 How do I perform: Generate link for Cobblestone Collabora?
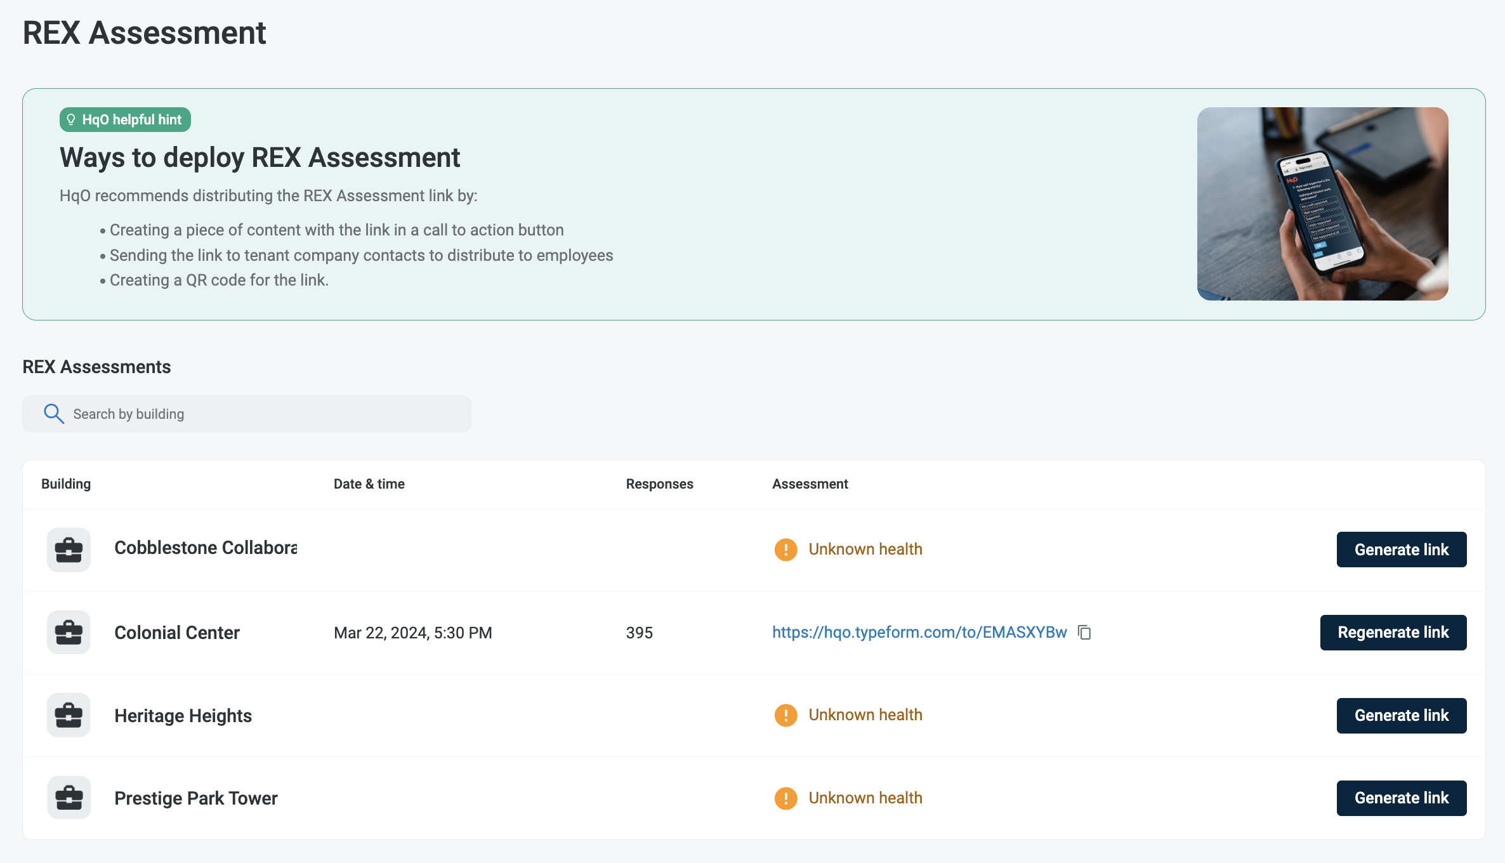[x=1402, y=550]
